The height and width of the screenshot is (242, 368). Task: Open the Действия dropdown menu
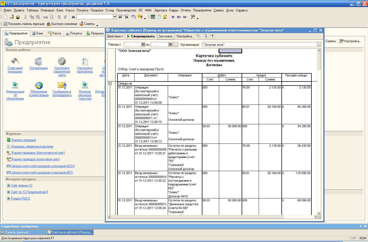(115, 36)
